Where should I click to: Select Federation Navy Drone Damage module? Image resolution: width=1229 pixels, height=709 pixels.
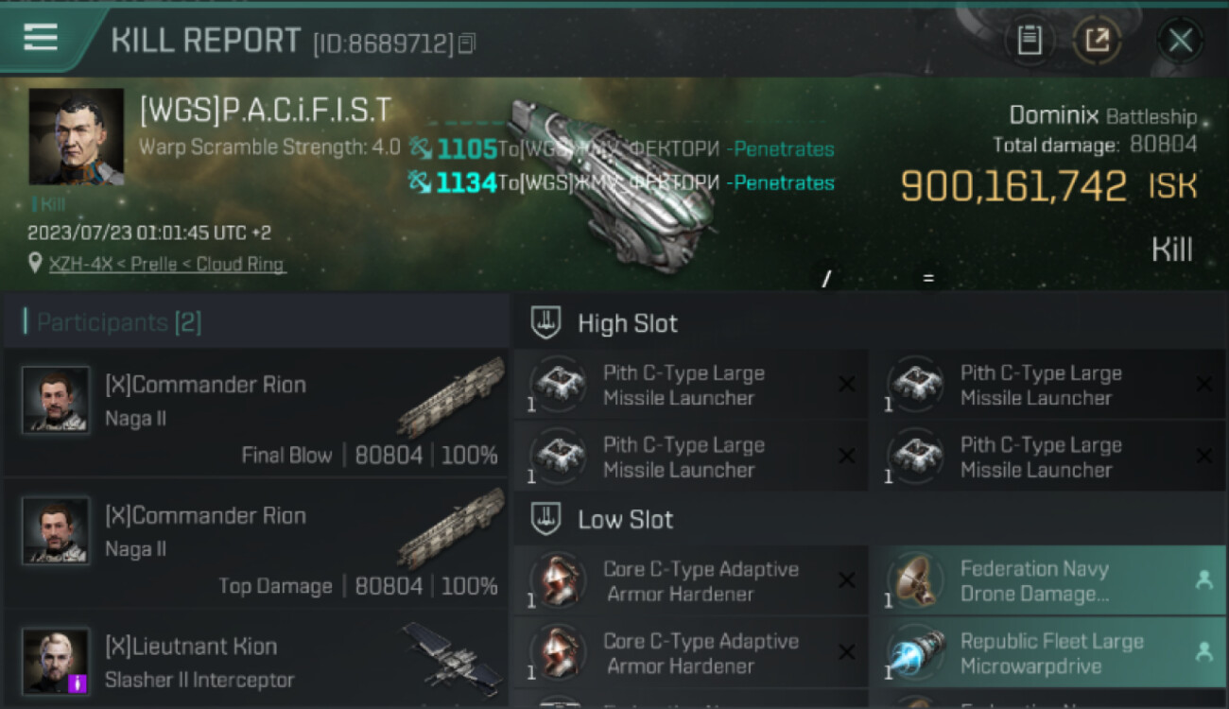point(1047,581)
